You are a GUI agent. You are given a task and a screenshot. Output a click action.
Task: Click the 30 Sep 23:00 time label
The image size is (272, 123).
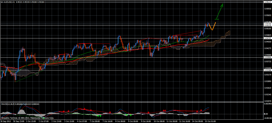tap(18, 121)
